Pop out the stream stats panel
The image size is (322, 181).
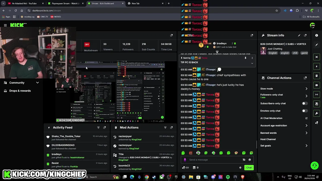click(x=171, y=35)
